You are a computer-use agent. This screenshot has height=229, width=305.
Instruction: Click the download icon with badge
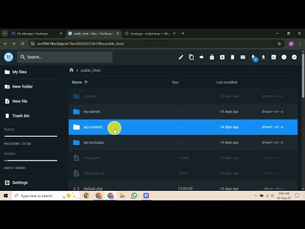[x=254, y=57]
